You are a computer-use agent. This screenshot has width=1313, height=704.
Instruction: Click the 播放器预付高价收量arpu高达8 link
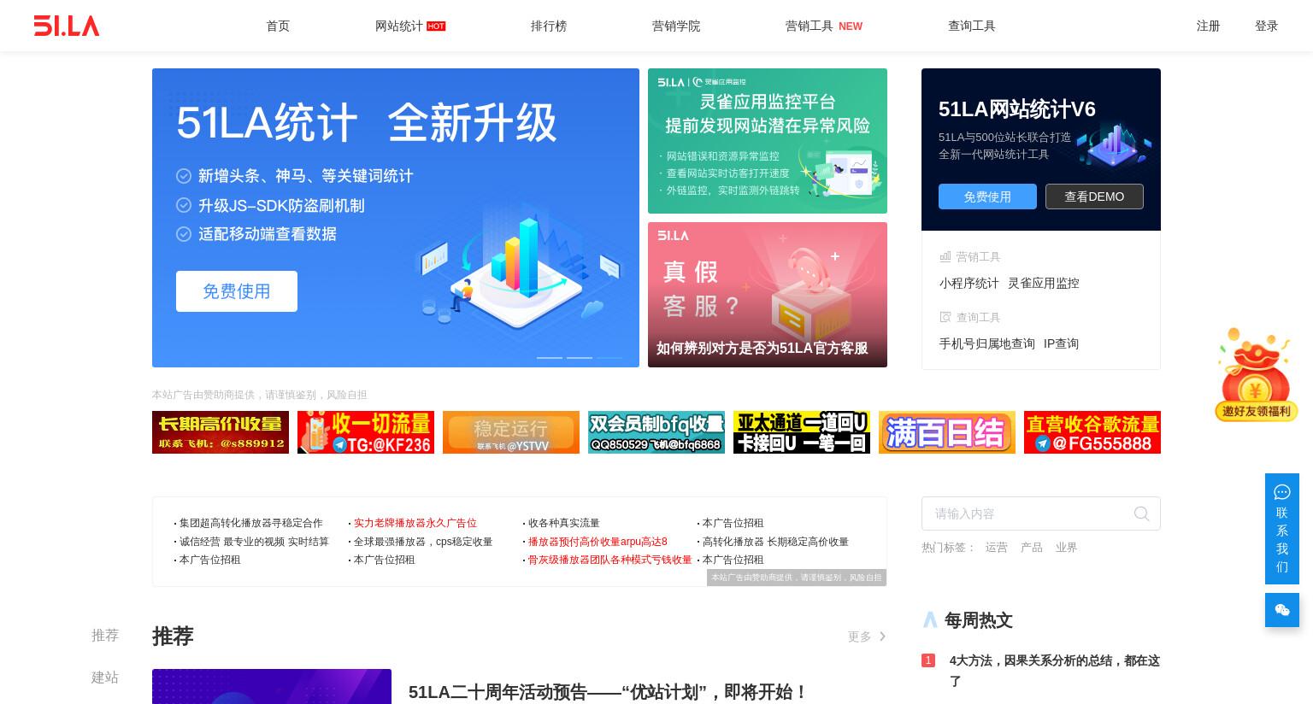[597, 542]
